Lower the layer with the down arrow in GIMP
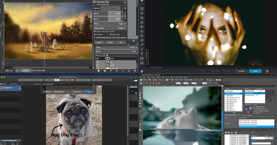The height and width of the screenshot is (145, 277). click(x=117, y=71)
